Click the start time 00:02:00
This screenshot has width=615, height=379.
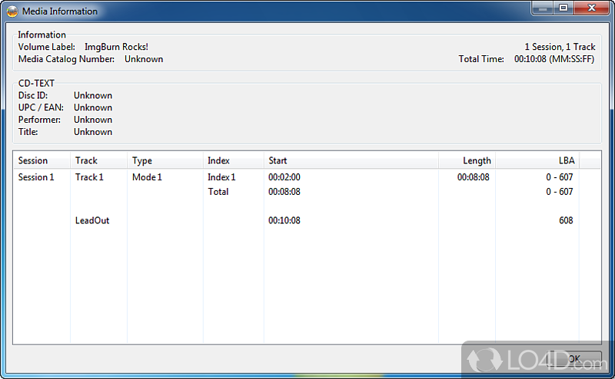[284, 177]
